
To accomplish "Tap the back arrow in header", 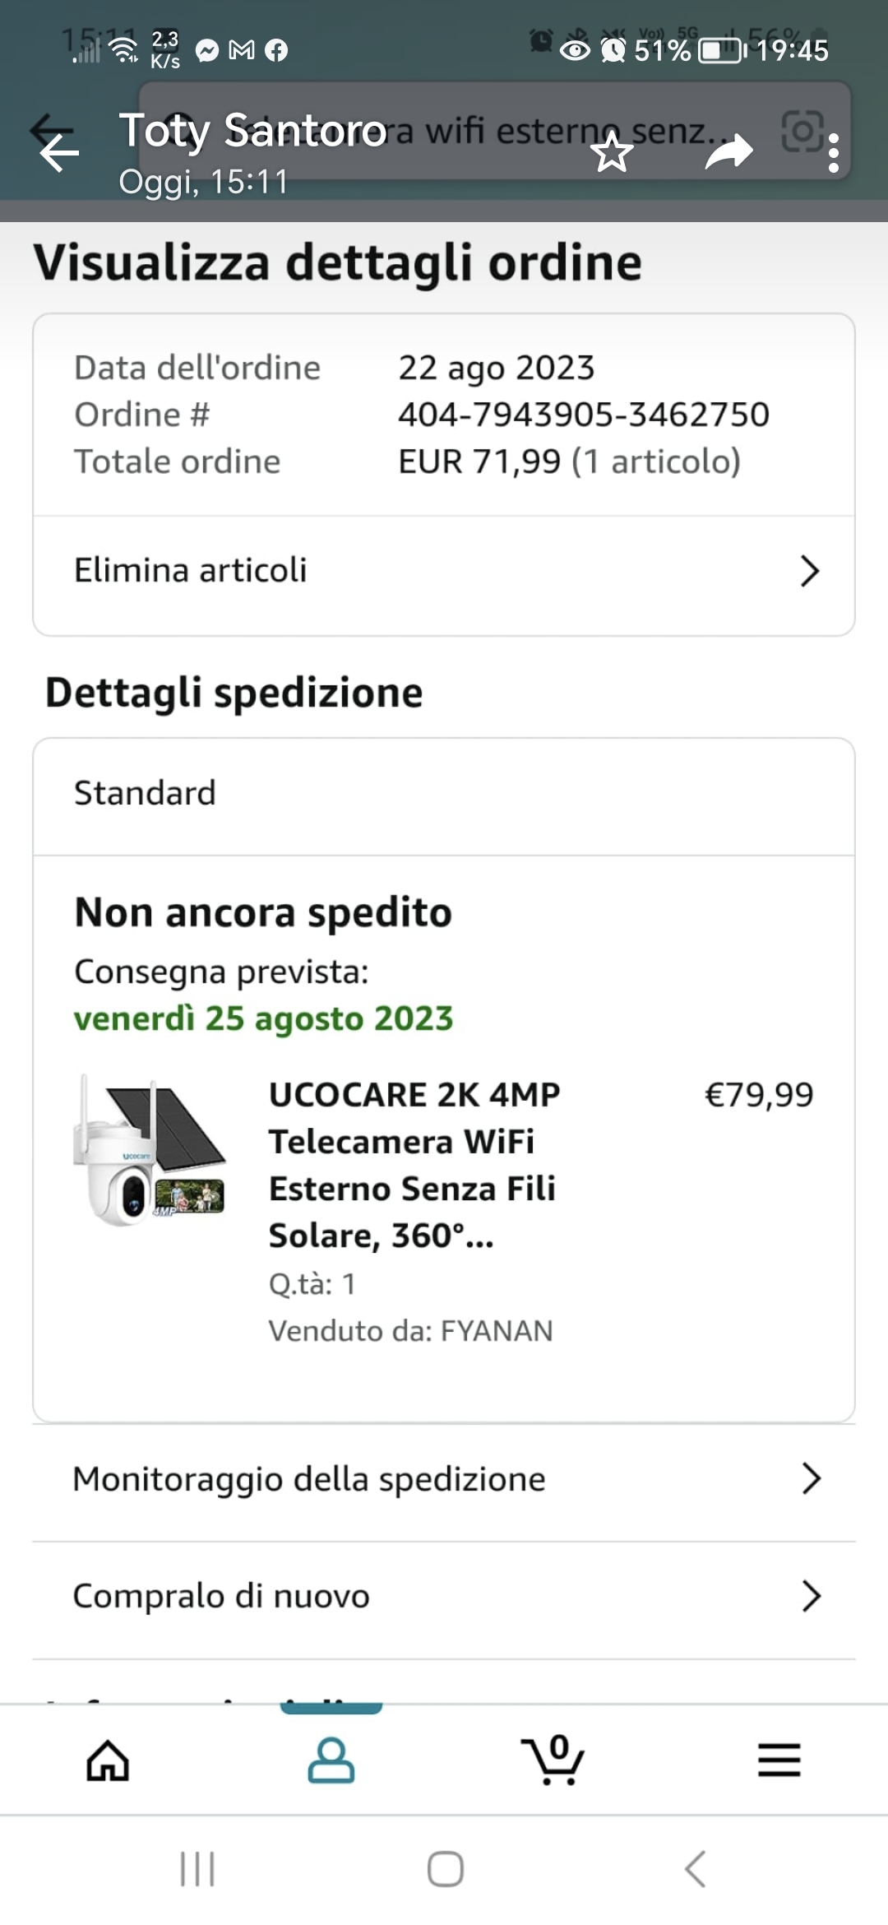I will pyautogui.click(x=59, y=153).
